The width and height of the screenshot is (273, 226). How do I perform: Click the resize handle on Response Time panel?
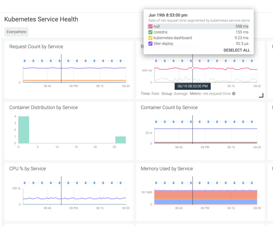coord(261,96)
